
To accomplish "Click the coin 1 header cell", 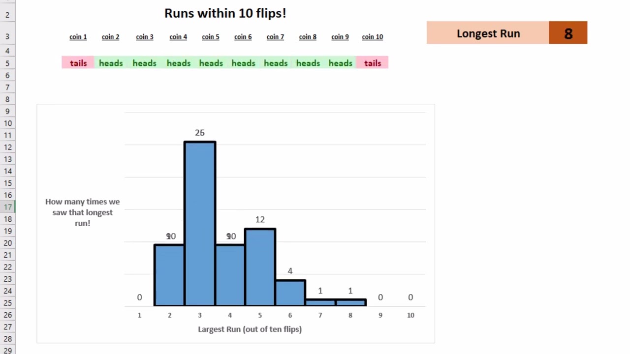I will tap(78, 37).
